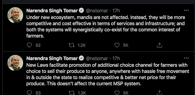This screenshot has width=195, height=95.
Task: Like the New Laws MSP tweet
Action: [x=117, y=93]
